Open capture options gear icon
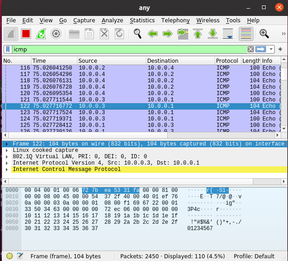This screenshot has height=261, width=288. pos(56,34)
